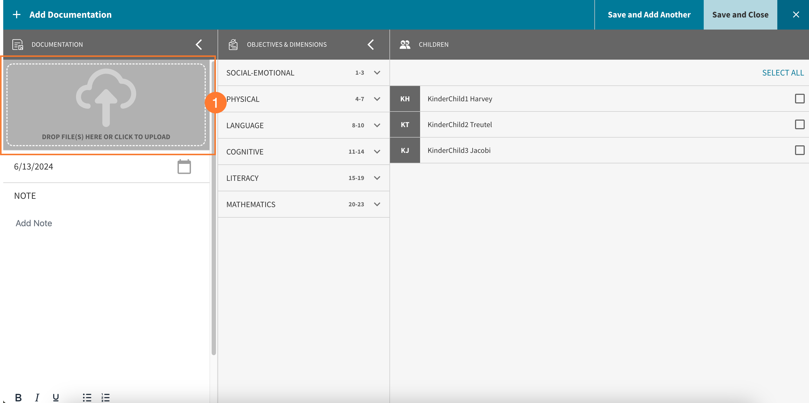The width and height of the screenshot is (809, 403).
Task: Click Add Note to start typing
Action: 34,223
